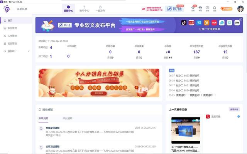Click the router article thumbnail image

point(186,130)
